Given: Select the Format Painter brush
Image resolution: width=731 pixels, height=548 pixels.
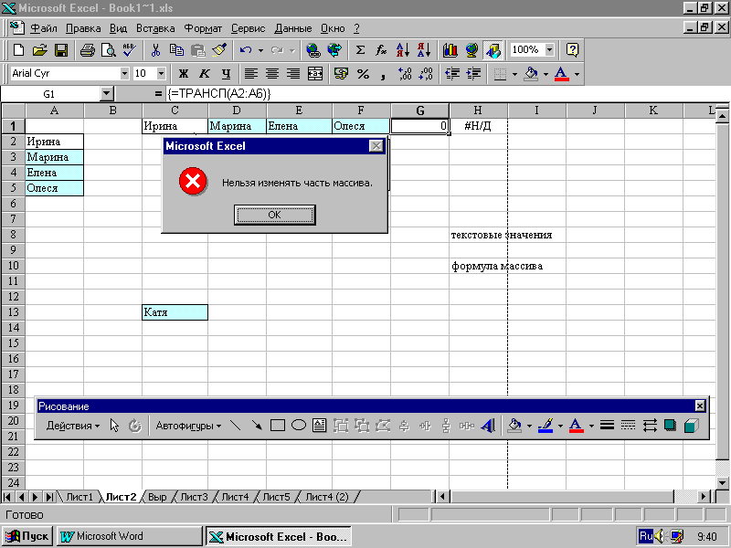Looking at the screenshot, I should click(x=219, y=50).
